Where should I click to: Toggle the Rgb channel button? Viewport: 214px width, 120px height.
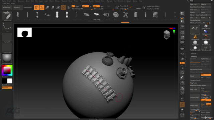[86, 6]
